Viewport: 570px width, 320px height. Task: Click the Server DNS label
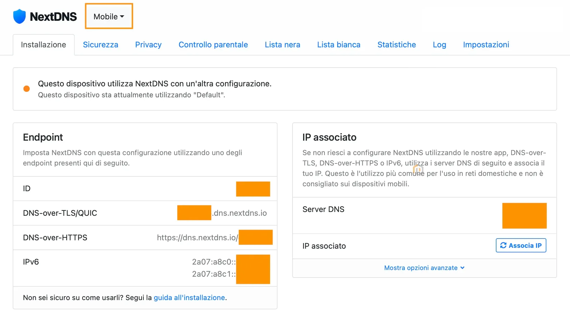point(323,209)
